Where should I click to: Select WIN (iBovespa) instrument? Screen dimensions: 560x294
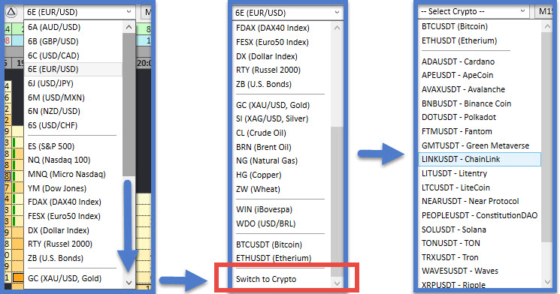tap(265, 209)
